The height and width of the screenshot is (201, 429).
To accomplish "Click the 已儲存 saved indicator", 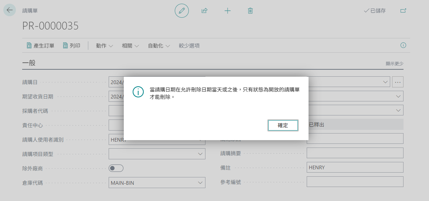I will (375, 11).
